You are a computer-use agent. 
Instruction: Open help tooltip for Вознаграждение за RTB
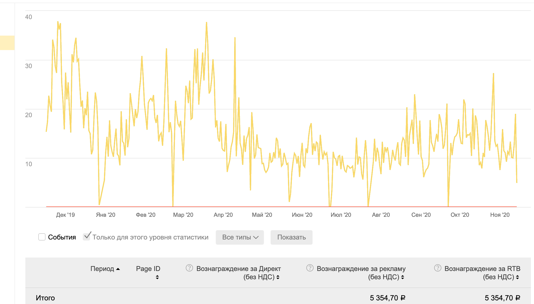tap(437, 268)
